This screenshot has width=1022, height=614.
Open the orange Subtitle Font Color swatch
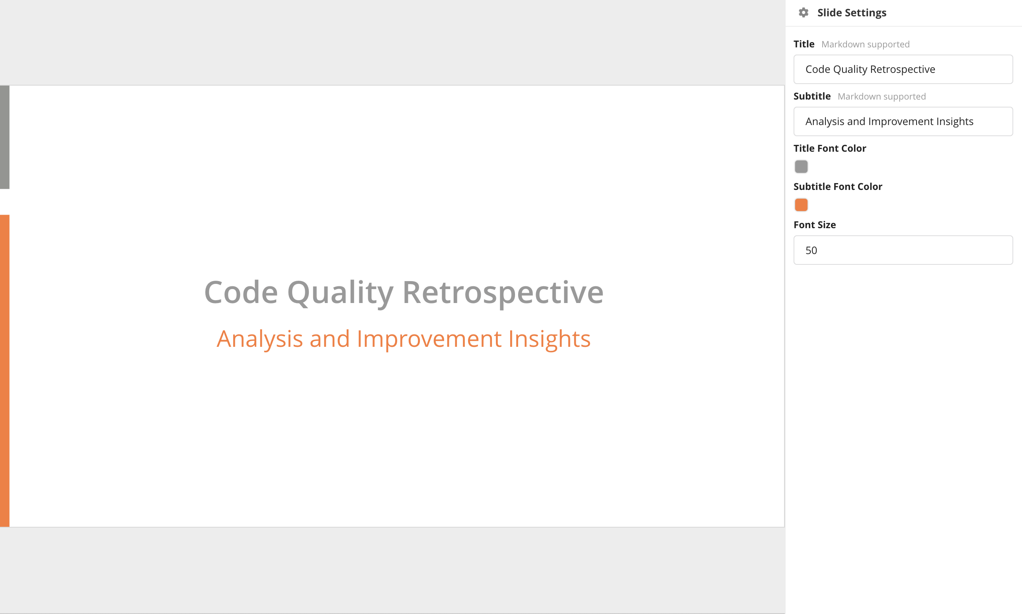(x=801, y=205)
